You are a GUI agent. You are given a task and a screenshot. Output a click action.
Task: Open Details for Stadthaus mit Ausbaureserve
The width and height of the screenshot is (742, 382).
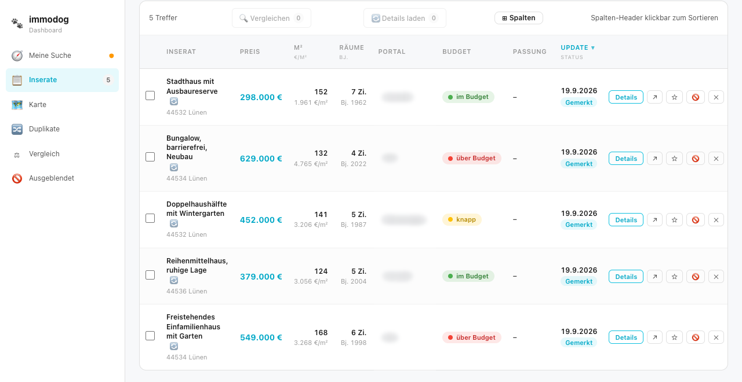click(626, 97)
